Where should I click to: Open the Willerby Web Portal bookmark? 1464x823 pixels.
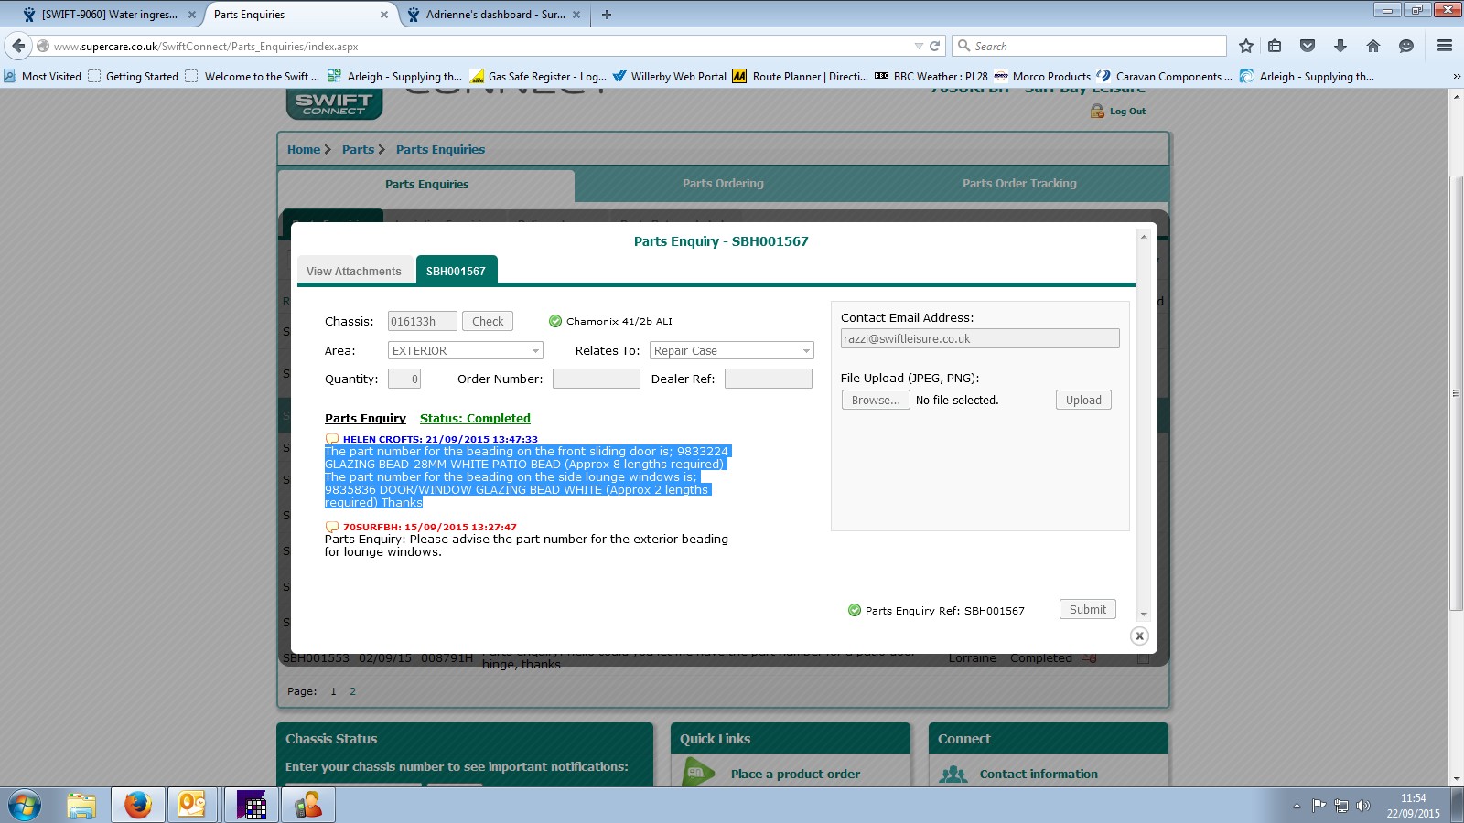tap(670, 77)
